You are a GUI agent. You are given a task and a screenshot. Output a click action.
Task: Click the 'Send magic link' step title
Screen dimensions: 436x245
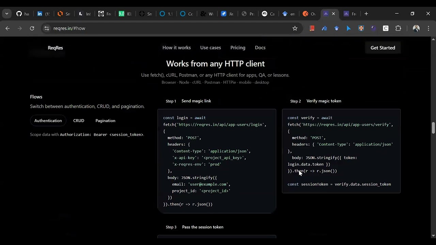[196, 101]
